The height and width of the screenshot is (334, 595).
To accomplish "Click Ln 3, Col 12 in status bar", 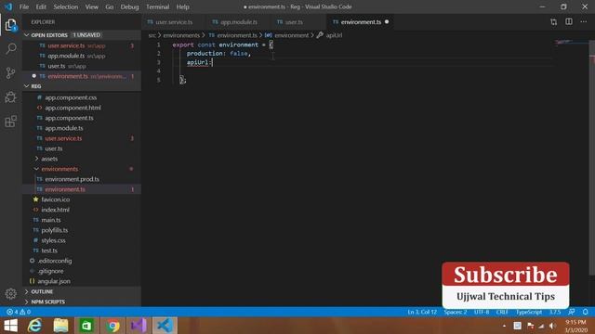I will [422, 312].
